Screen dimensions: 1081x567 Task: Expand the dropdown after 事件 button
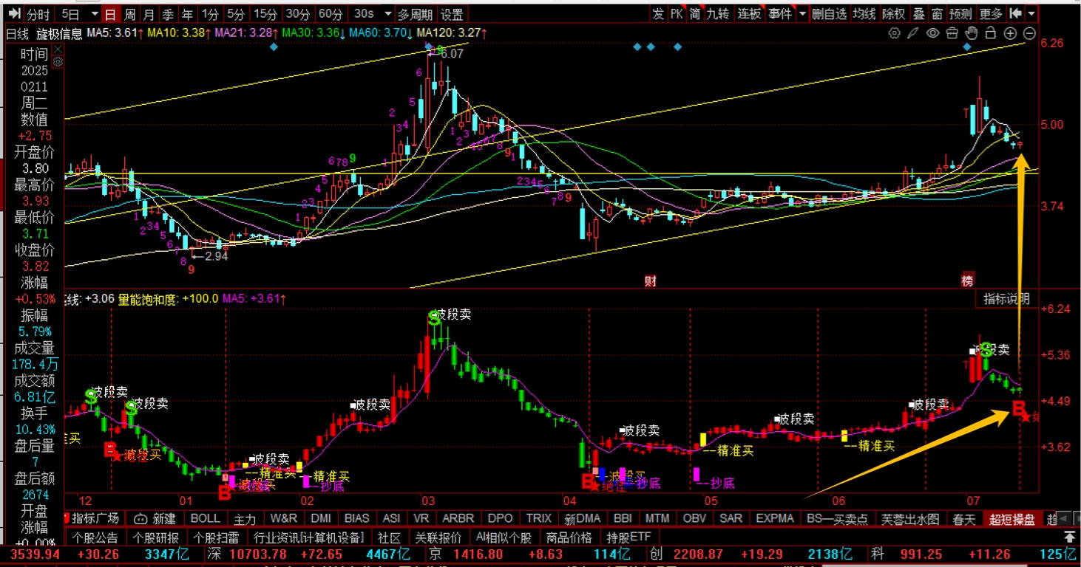click(803, 14)
